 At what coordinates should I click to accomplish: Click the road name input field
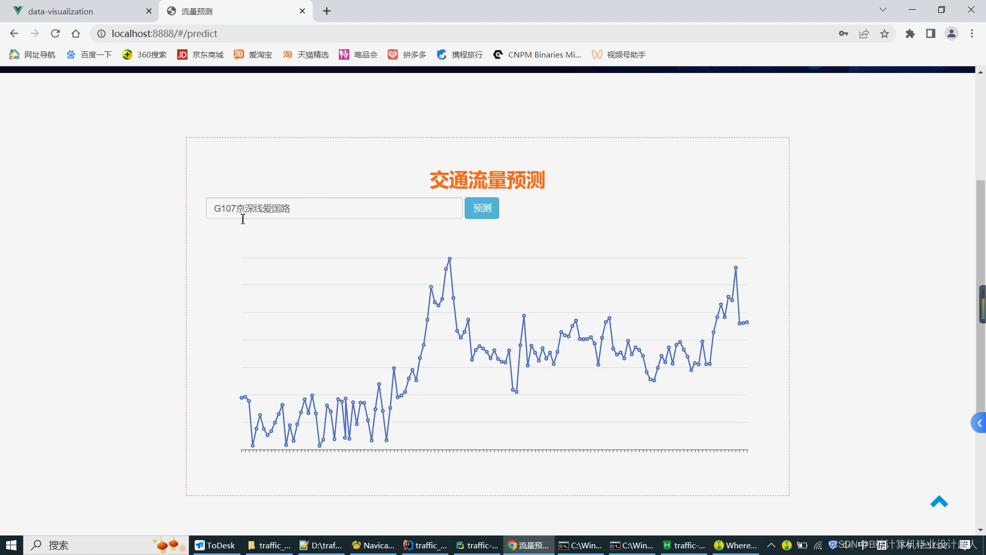334,208
